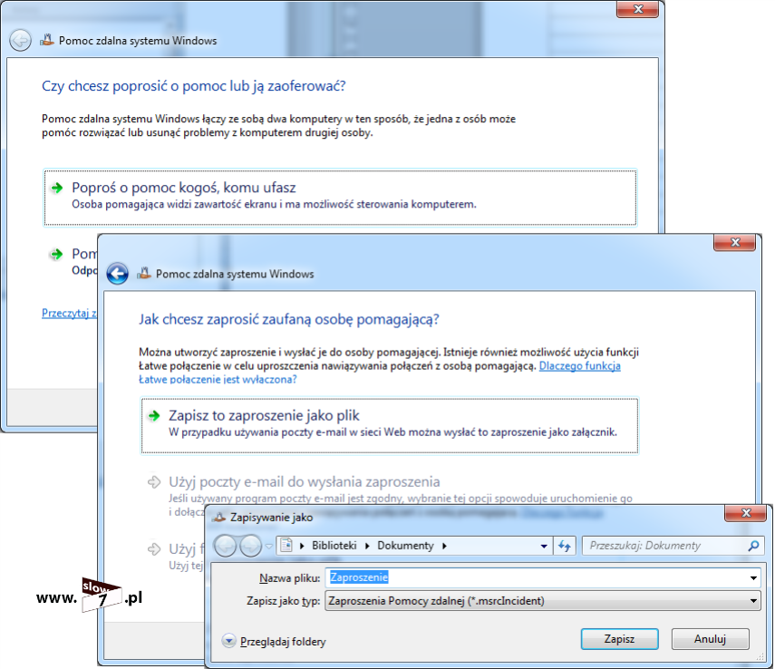This screenshot has width=775, height=669.
Task: Expand arrow after Dokumenty breadcrumb
Action: (444, 546)
